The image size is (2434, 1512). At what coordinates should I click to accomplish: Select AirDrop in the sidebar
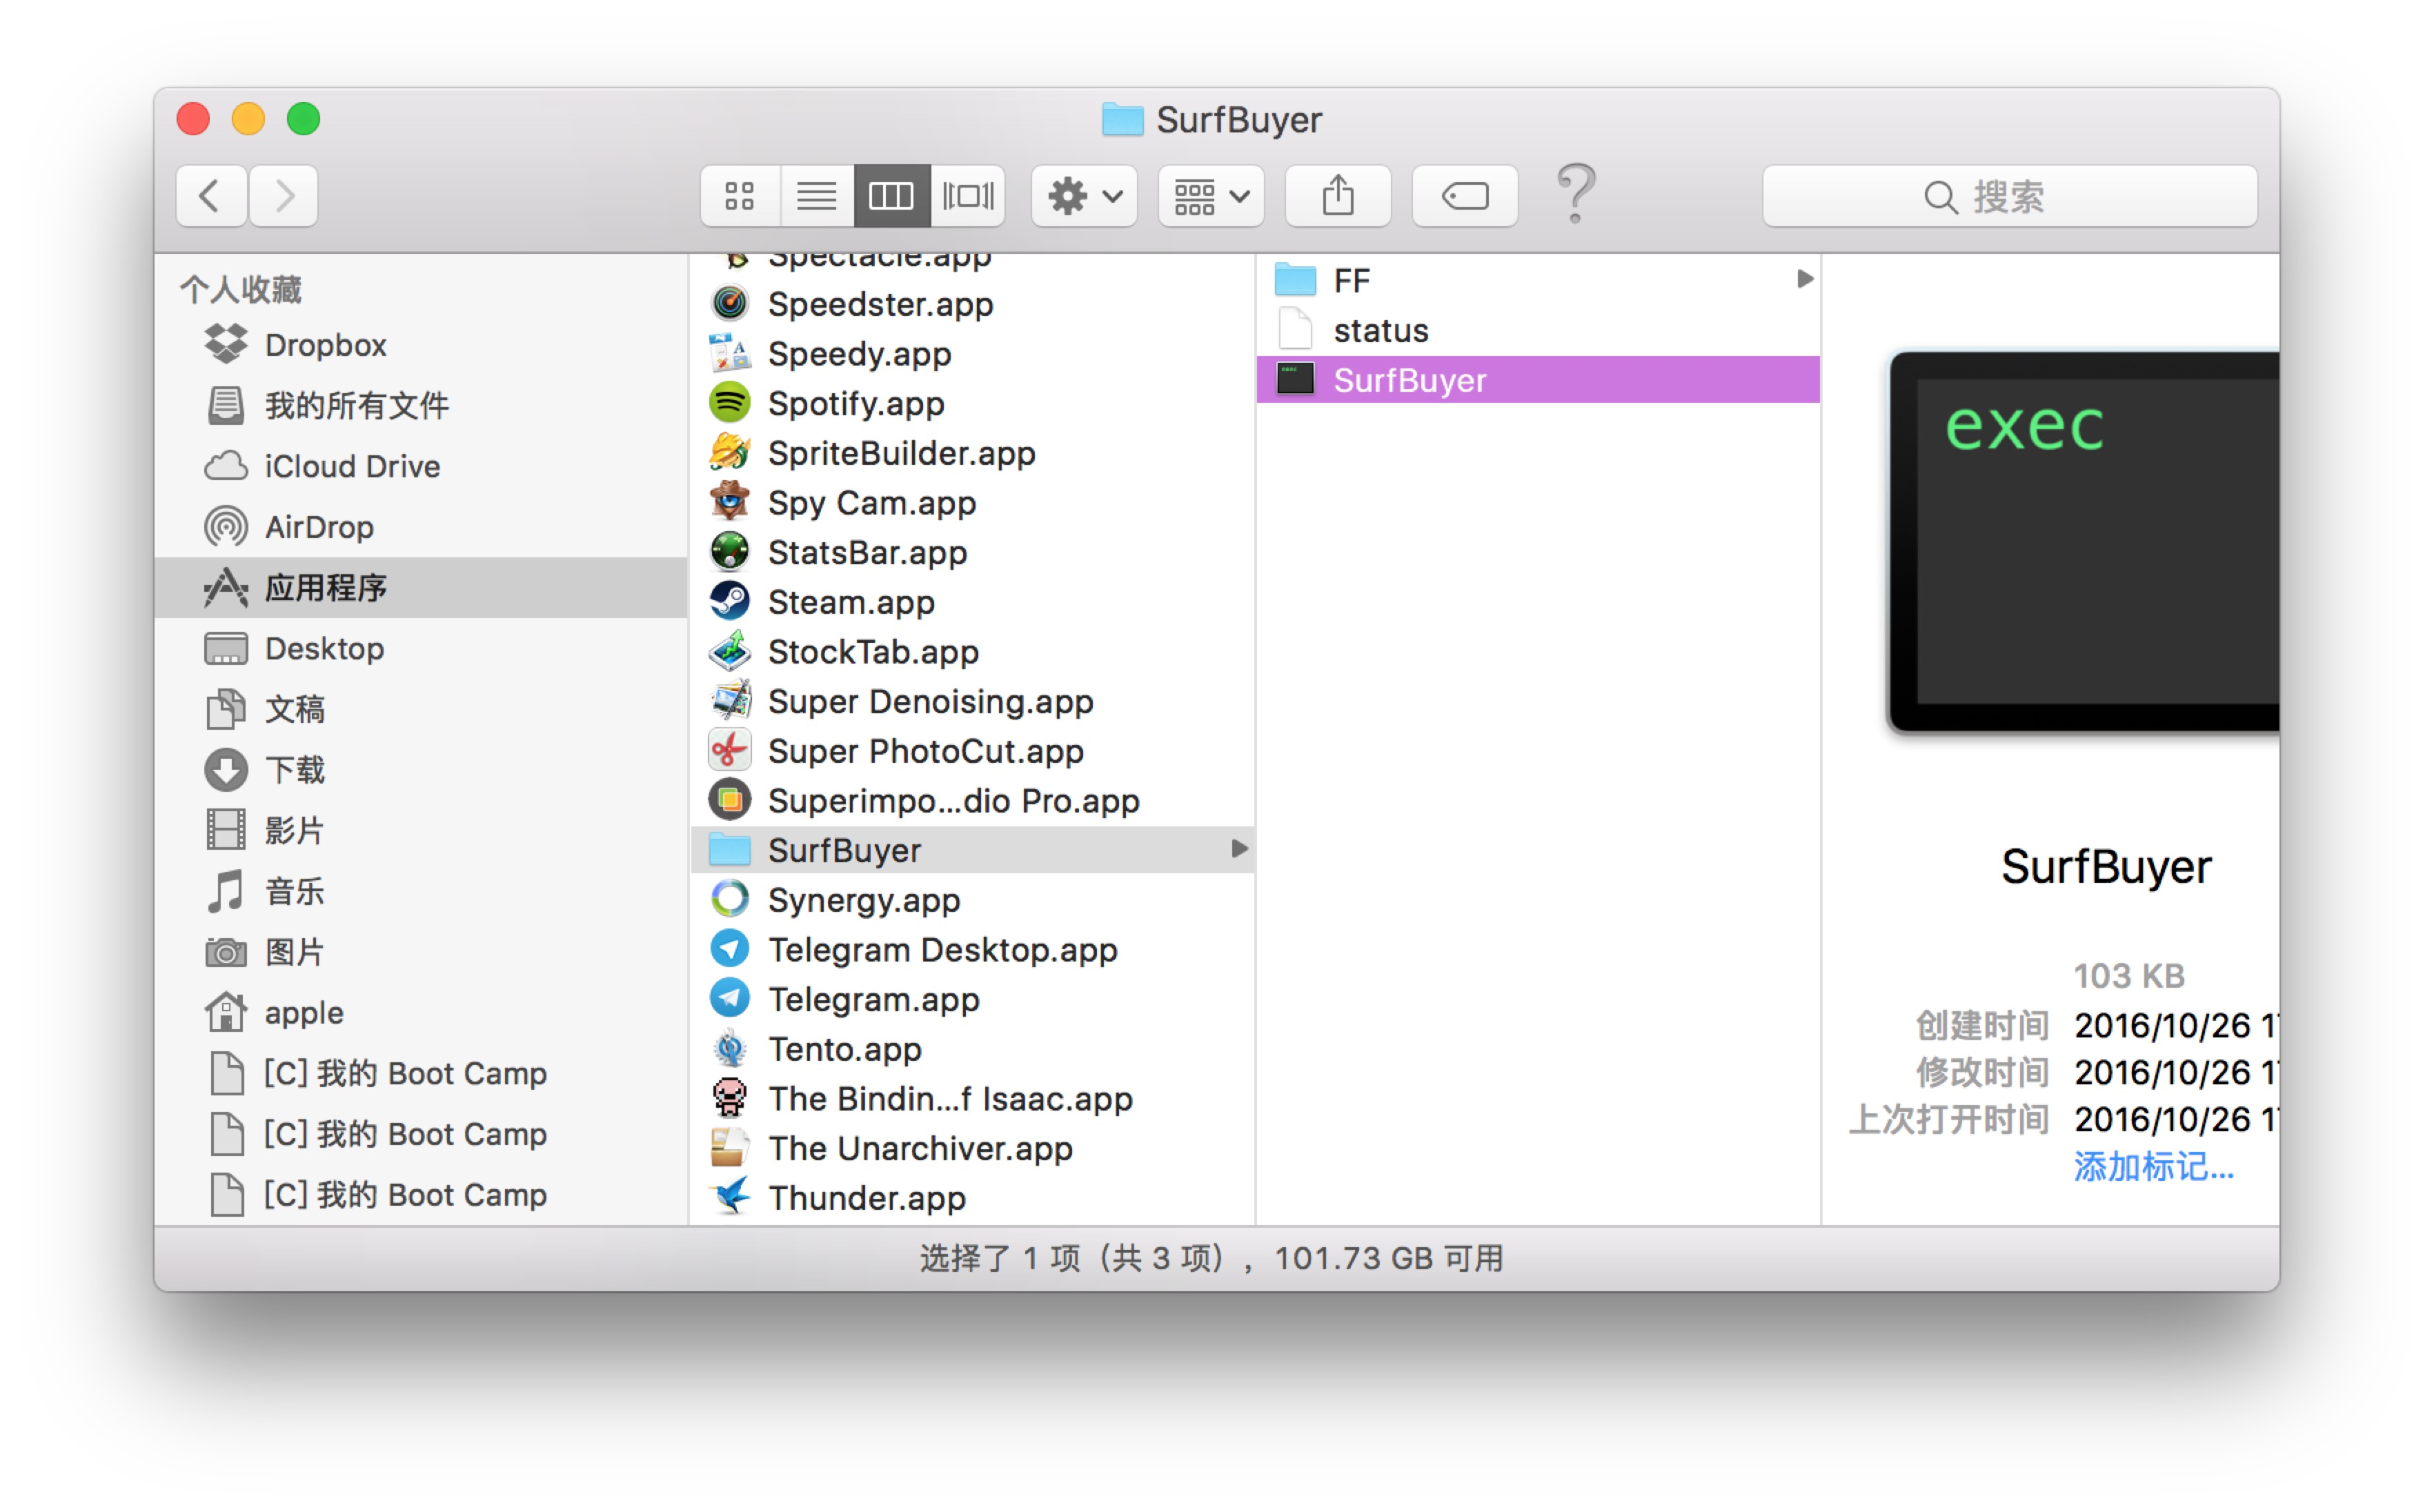point(318,527)
